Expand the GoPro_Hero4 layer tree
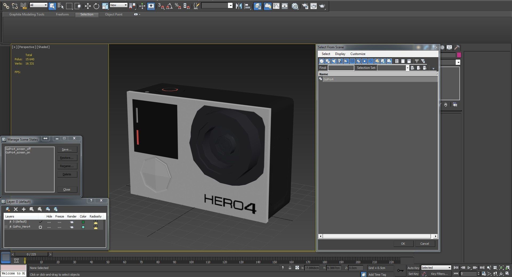This screenshot has width=512, height=277. point(6,227)
